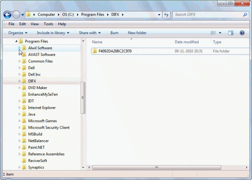Open the Share with dropdown
252x180 pixels.
tap(90, 33)
